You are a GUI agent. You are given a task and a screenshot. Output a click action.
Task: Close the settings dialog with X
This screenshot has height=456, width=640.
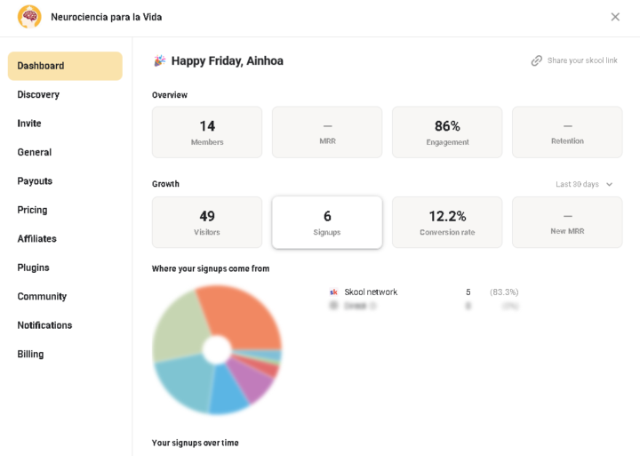pos(615,17)
